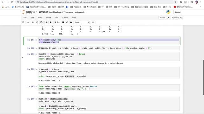Click the Python 3 kernel name

[175, 18]
